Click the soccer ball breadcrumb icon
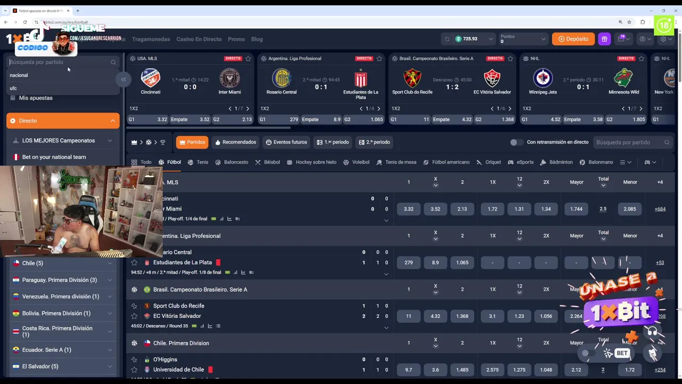The image size is (682, 384). point(149,142)
